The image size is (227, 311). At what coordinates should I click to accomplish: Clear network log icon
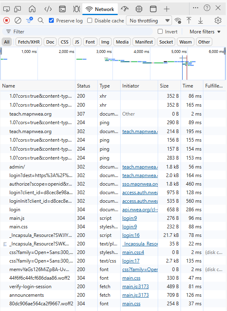pos(18,20)
